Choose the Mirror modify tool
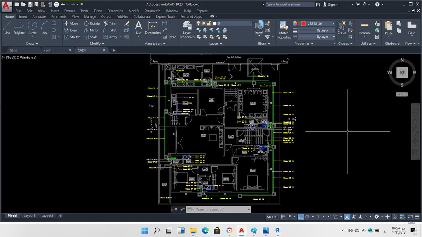 pyautogui.click(x=91, y=30)
